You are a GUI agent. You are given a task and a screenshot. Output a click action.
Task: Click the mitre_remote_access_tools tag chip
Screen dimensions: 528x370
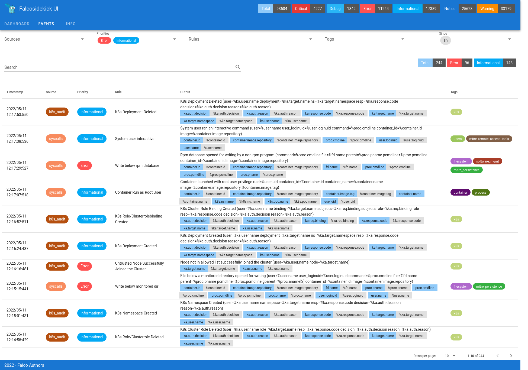pyautogui.click(x=489, y=139)
